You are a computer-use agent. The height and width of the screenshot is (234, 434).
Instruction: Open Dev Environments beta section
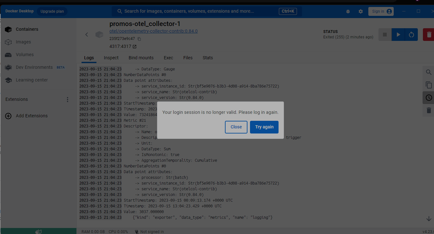(x=34, y=67)
